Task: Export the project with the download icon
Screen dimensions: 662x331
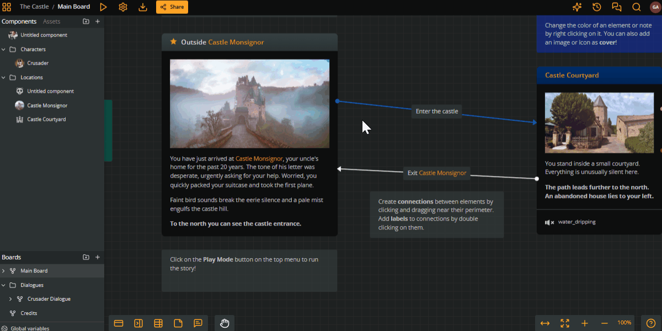Action: [x=142, y=7]
